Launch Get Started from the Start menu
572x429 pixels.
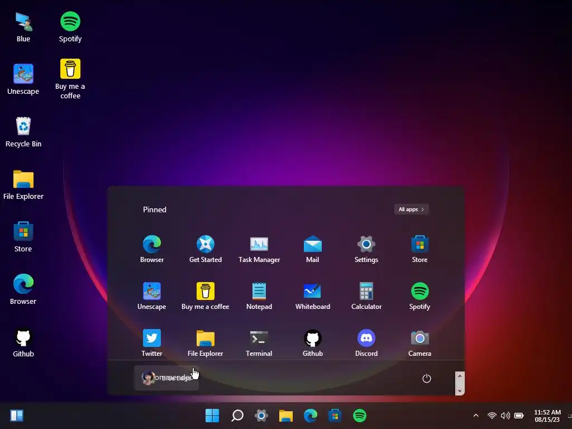tap(206, 249)
